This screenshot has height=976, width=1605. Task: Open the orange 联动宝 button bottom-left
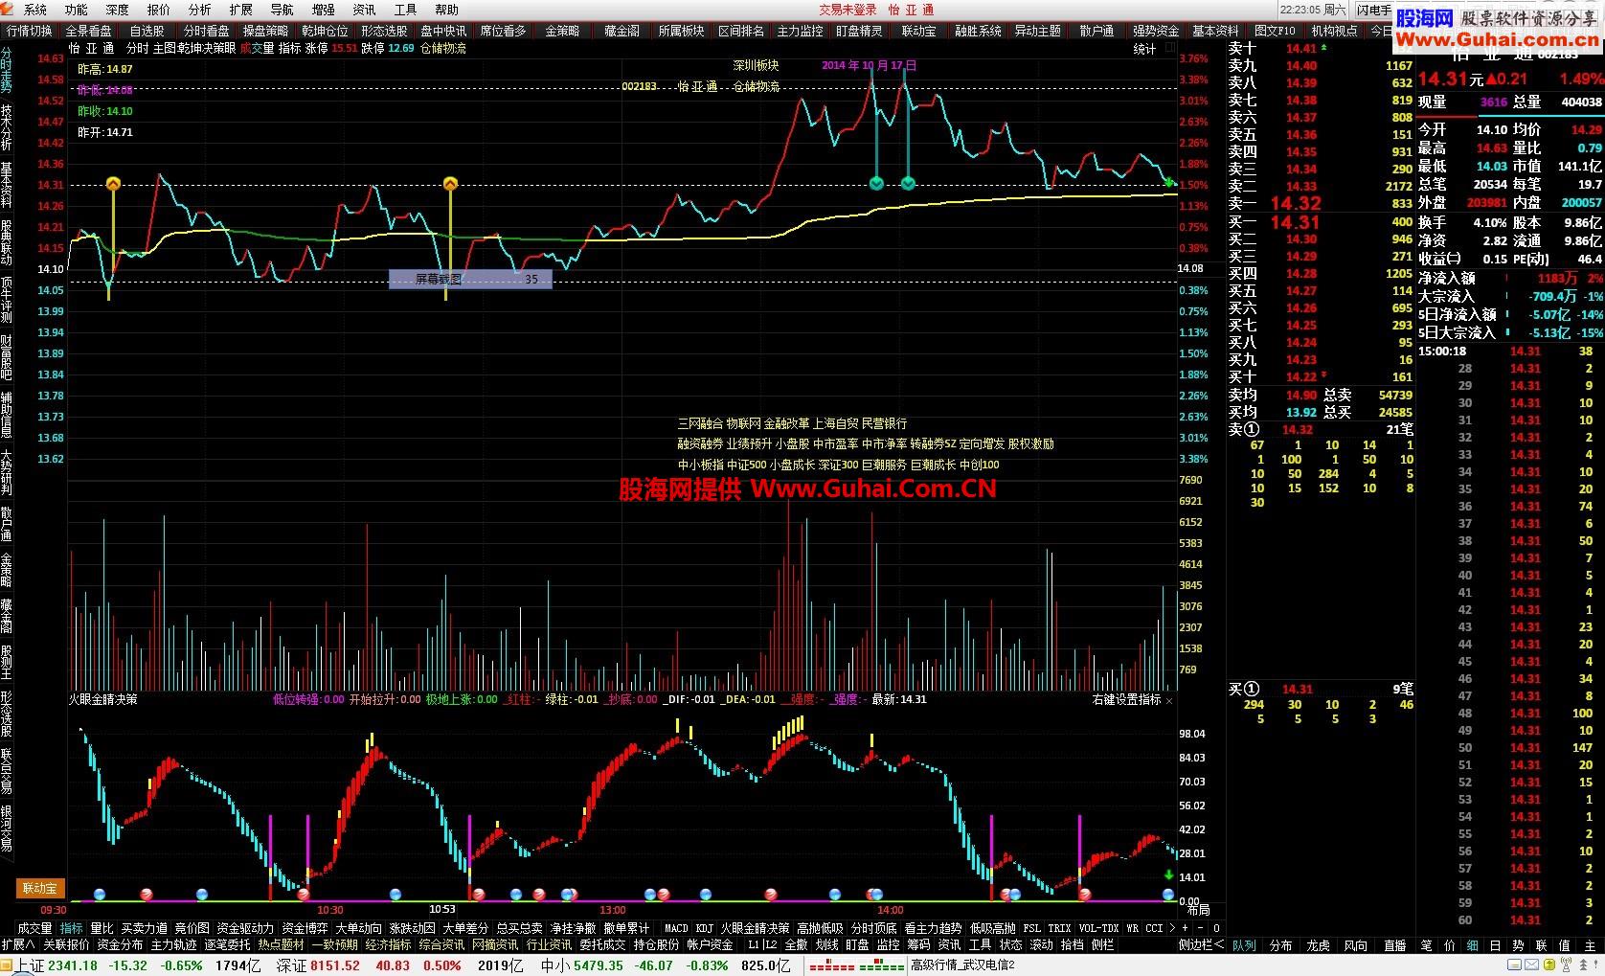coord(40,888)
